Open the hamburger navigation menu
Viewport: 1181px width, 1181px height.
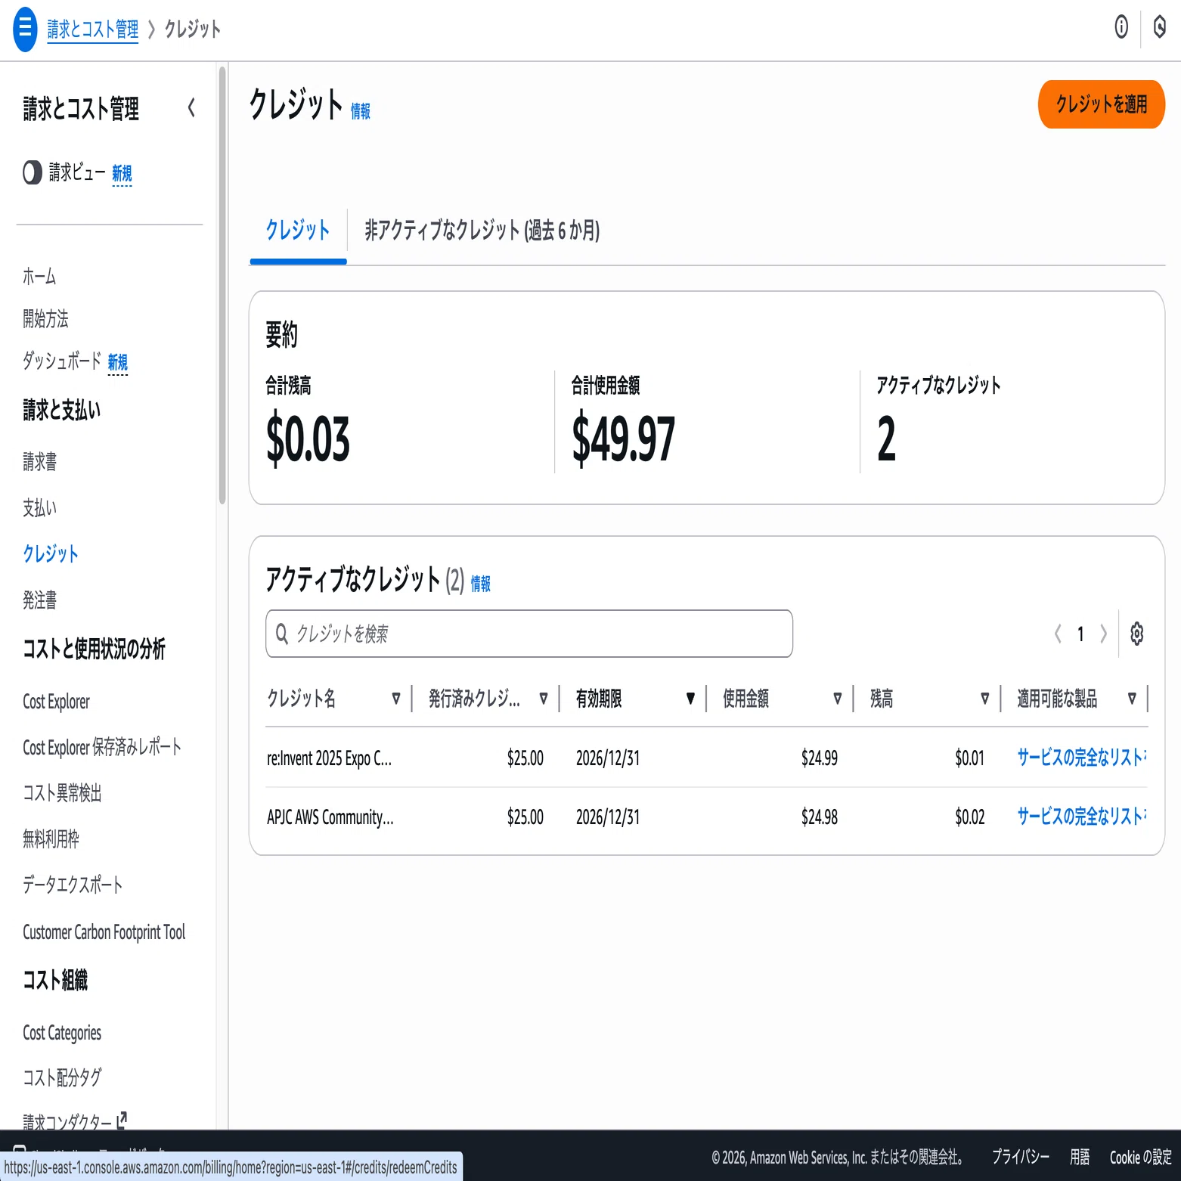click(25, 29)
